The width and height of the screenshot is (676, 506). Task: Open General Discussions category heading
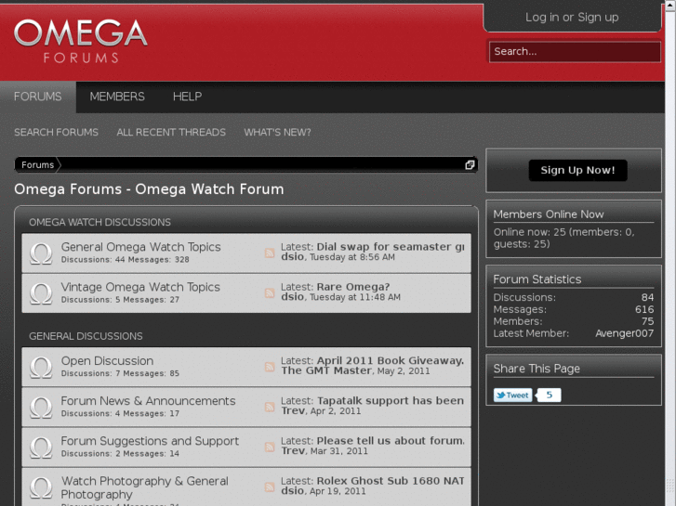86,336
